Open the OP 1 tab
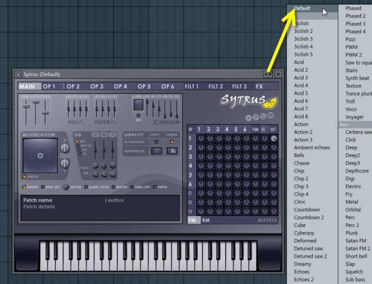Screen dimensions: 372x284 tap(53, 86)
